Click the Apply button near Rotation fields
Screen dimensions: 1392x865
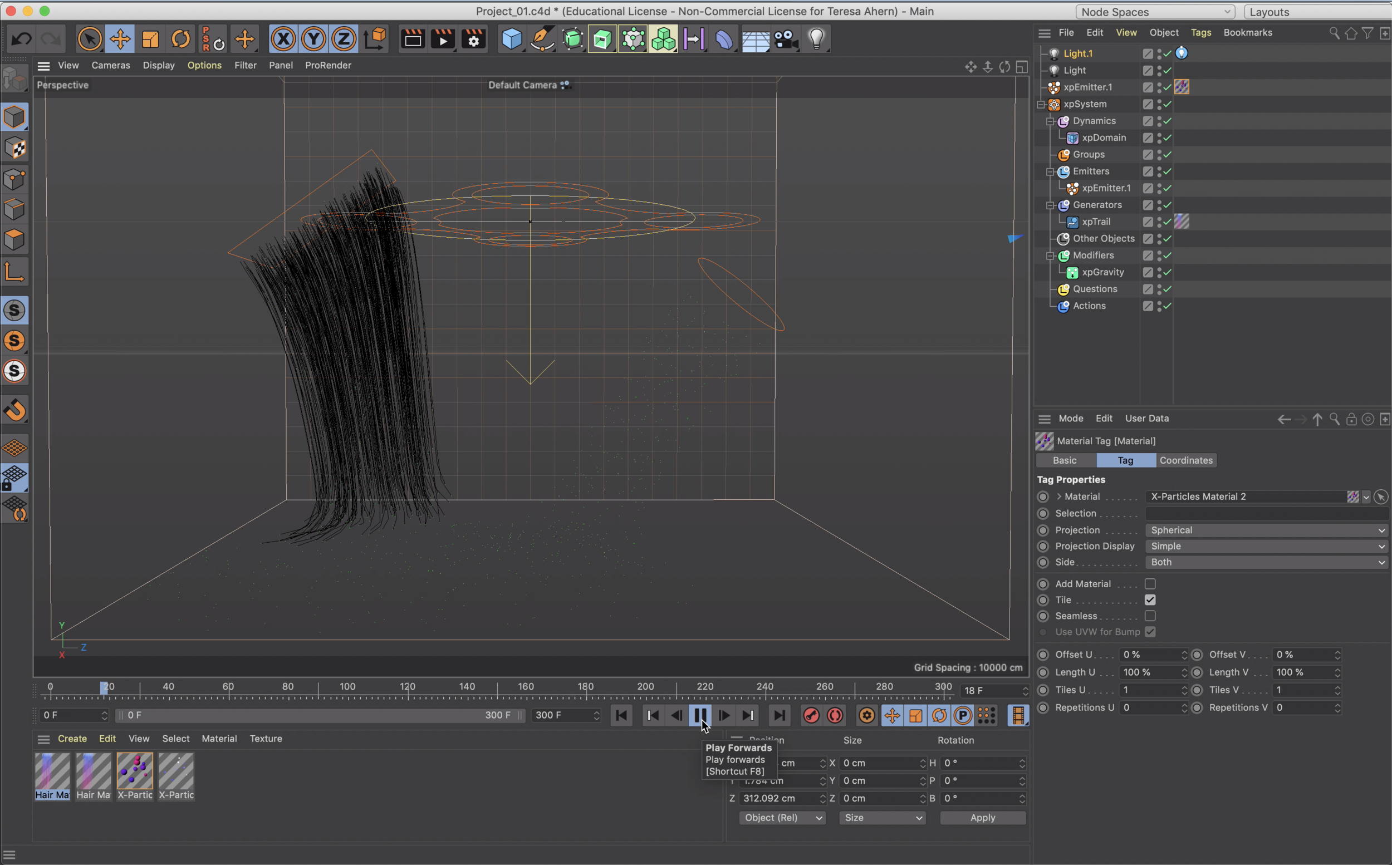coord(982,818)
